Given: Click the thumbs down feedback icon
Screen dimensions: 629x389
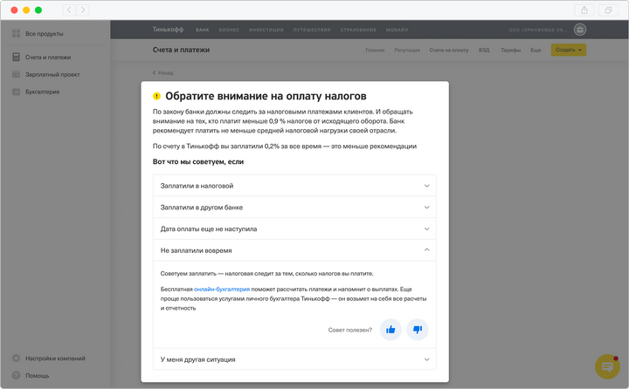Looking at the screenshot, I should pyautogui.click(x=418, y=329).
